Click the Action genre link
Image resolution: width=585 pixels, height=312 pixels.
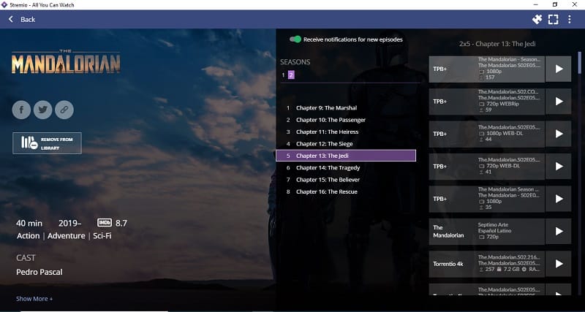pyautogui.click(x=28, y=236)
